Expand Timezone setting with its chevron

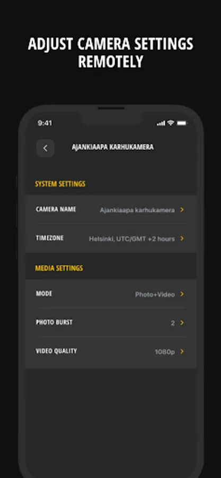pyautogui.click(x=182, y=238)
